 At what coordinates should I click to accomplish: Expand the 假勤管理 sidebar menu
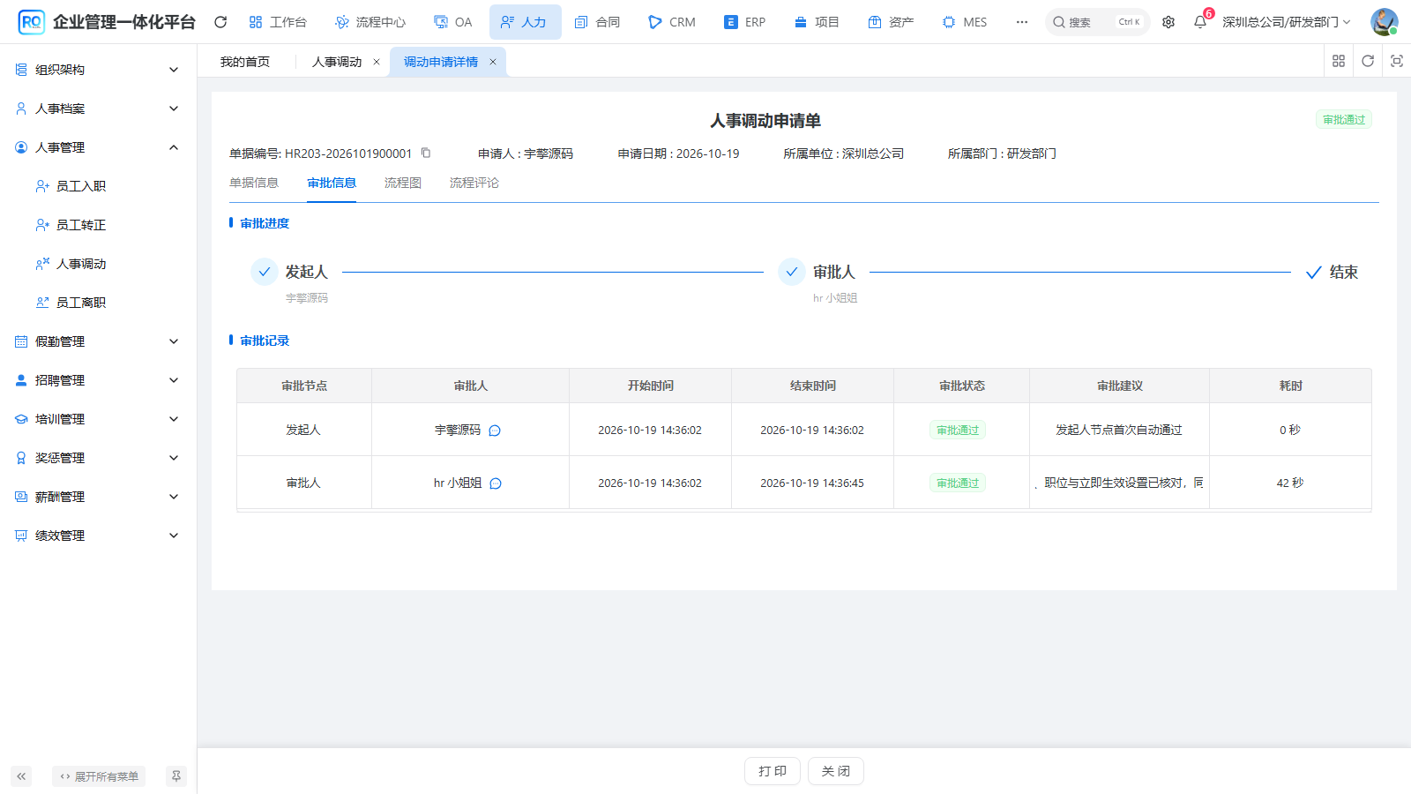(98, 341)
